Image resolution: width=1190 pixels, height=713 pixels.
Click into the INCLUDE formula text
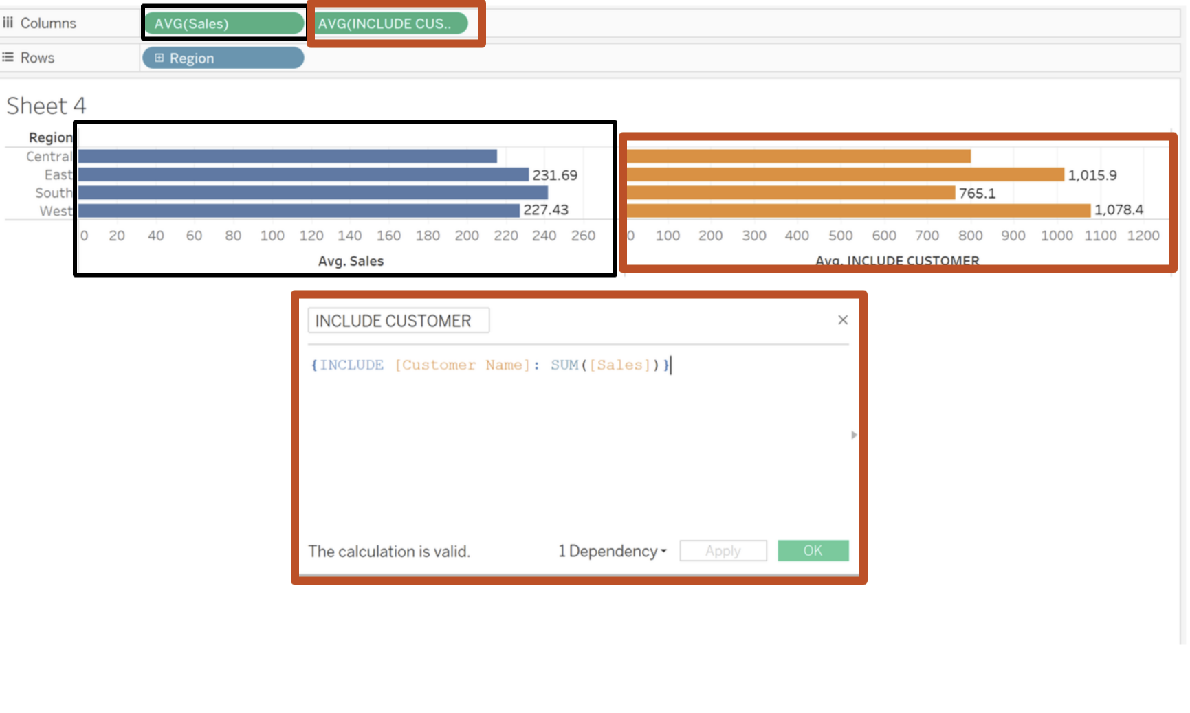[490, 365]
